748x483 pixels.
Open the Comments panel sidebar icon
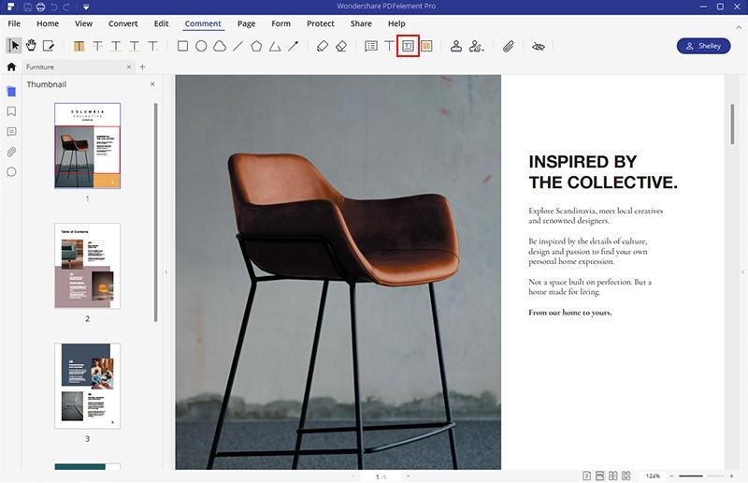[11, 132]
